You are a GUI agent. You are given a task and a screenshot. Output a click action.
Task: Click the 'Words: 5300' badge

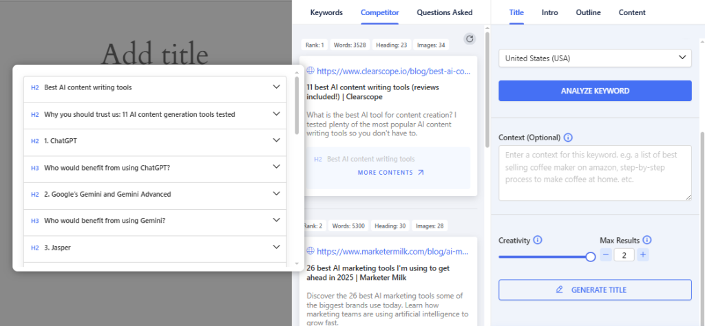(x=349, y=226)
